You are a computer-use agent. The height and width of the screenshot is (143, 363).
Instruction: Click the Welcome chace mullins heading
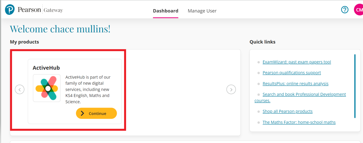coord(60,29)
